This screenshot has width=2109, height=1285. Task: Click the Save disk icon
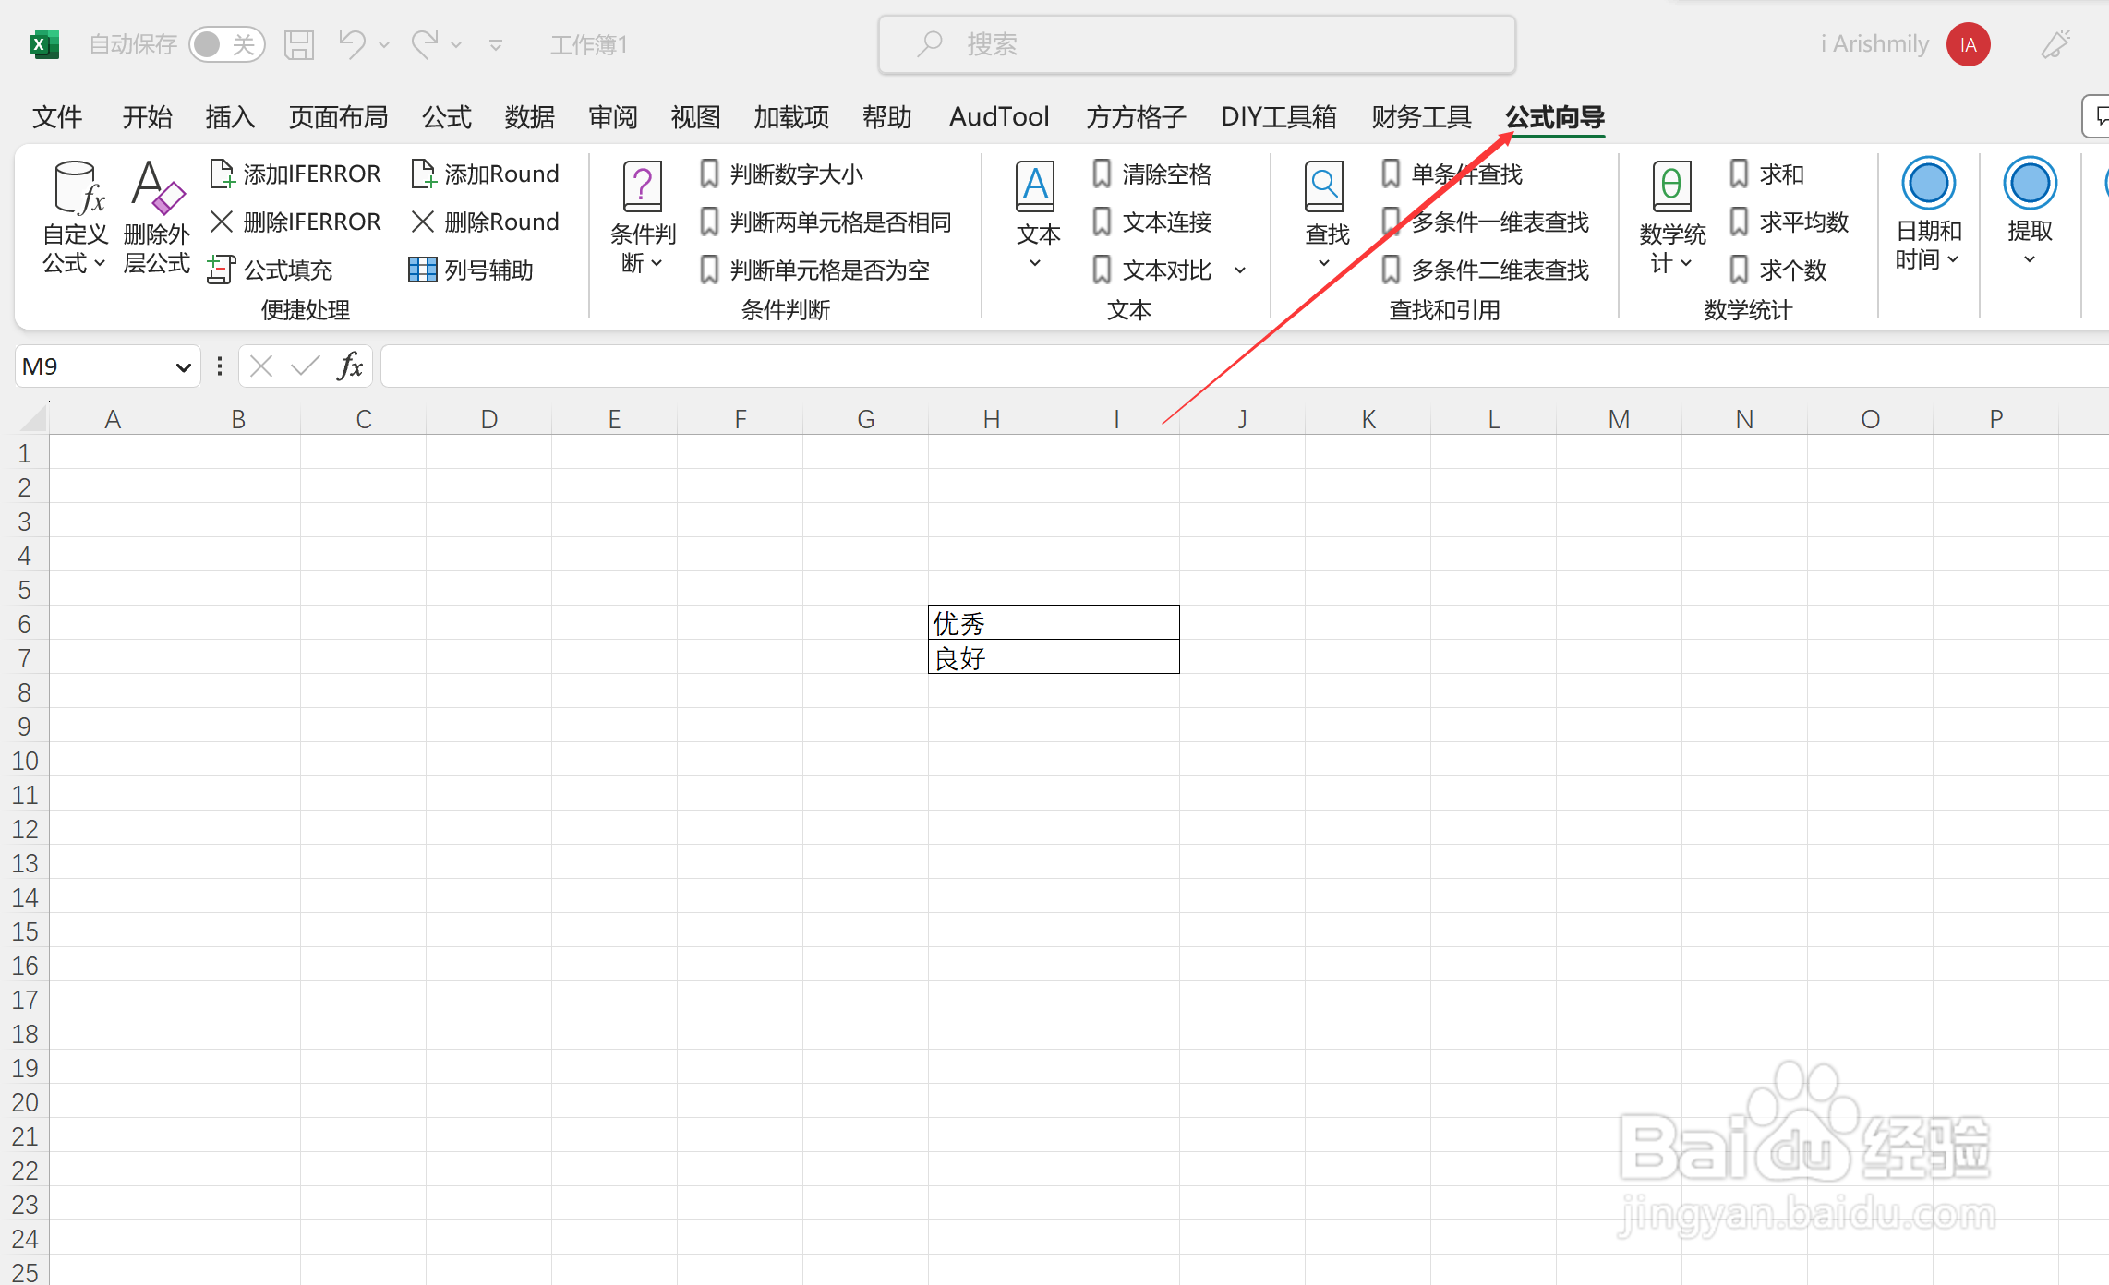pos(299,44)
